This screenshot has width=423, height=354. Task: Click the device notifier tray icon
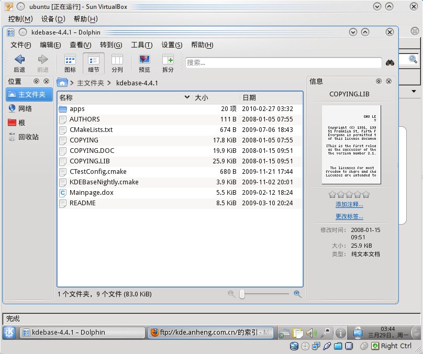[358, 333]
